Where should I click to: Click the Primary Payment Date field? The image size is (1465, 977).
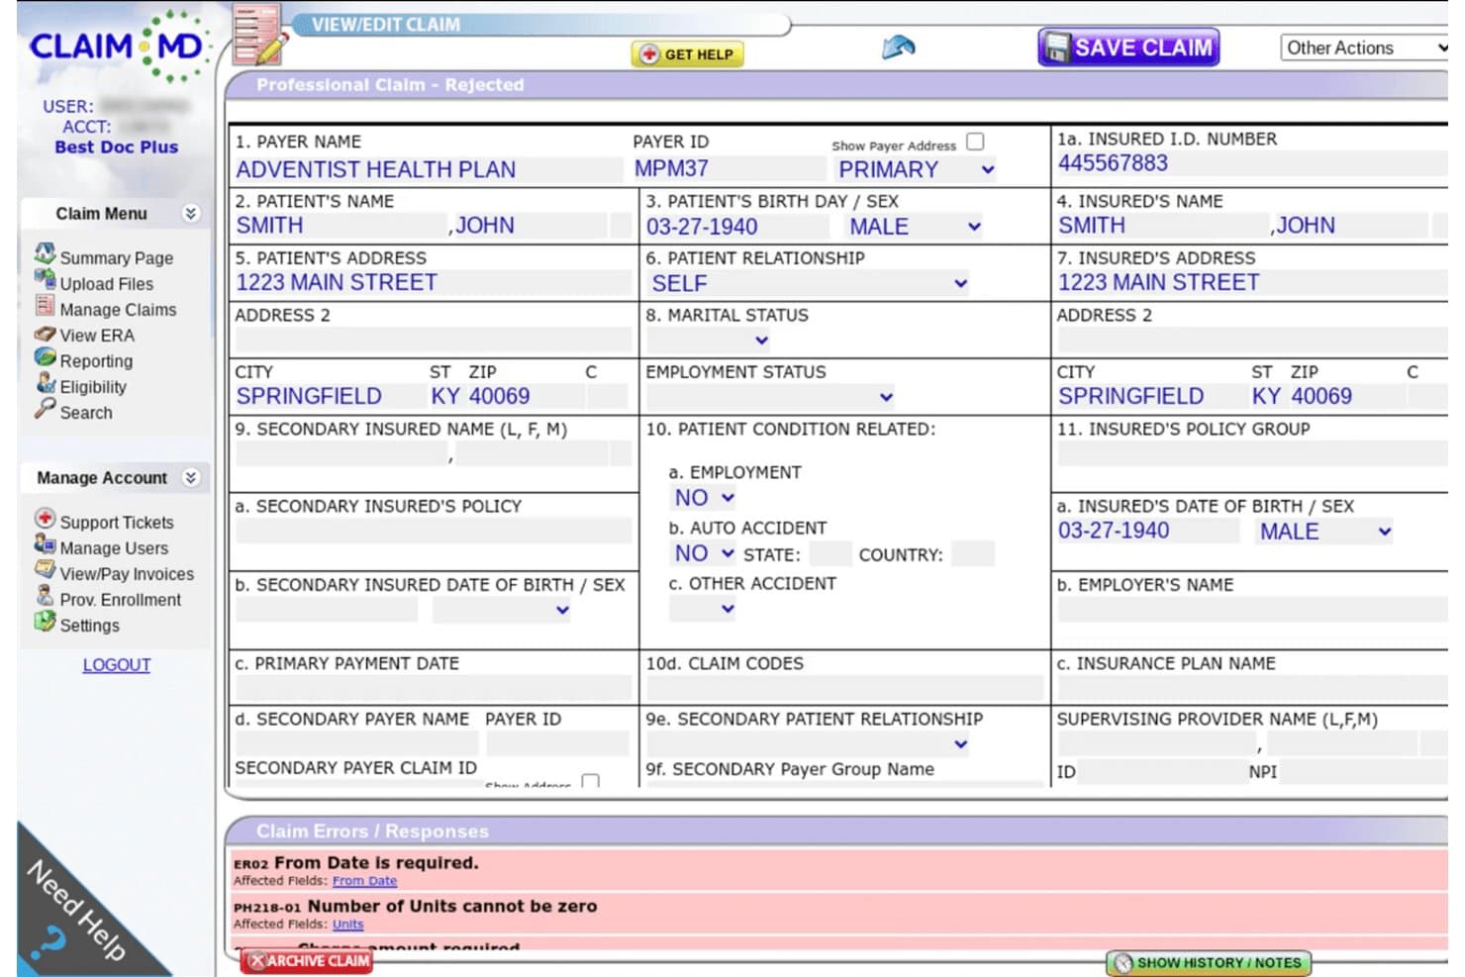click(x=433, y=688)
